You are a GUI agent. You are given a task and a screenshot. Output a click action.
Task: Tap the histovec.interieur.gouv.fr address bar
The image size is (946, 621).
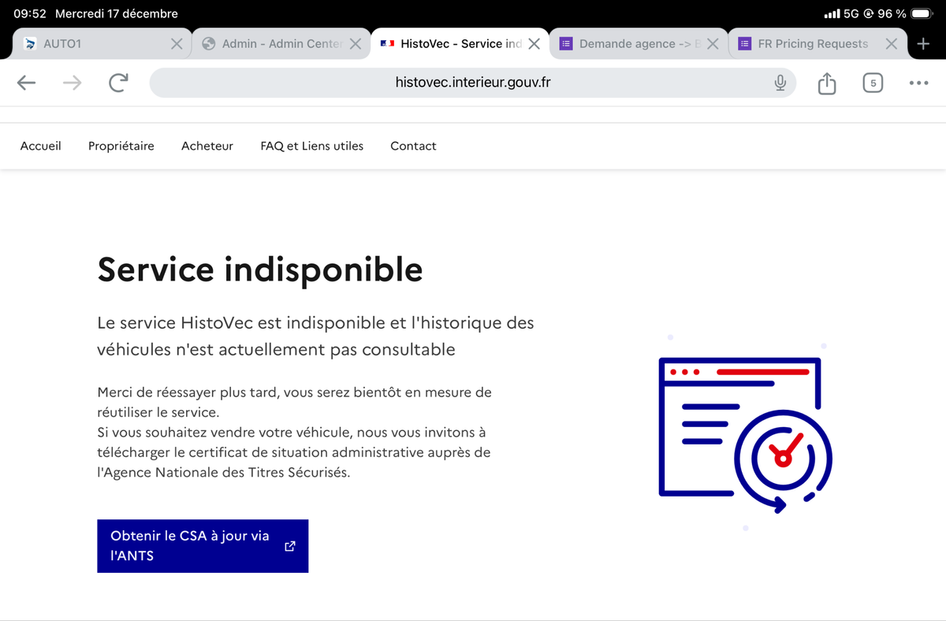[471, 83]
